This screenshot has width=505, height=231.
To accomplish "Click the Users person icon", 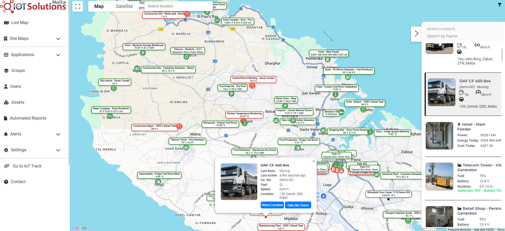I will tap(6, 87).
